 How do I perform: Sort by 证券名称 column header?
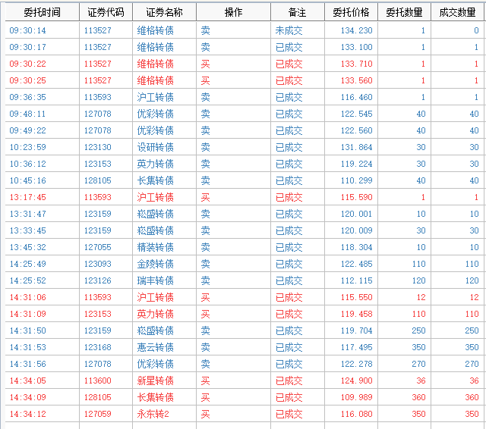pos(164,12)
